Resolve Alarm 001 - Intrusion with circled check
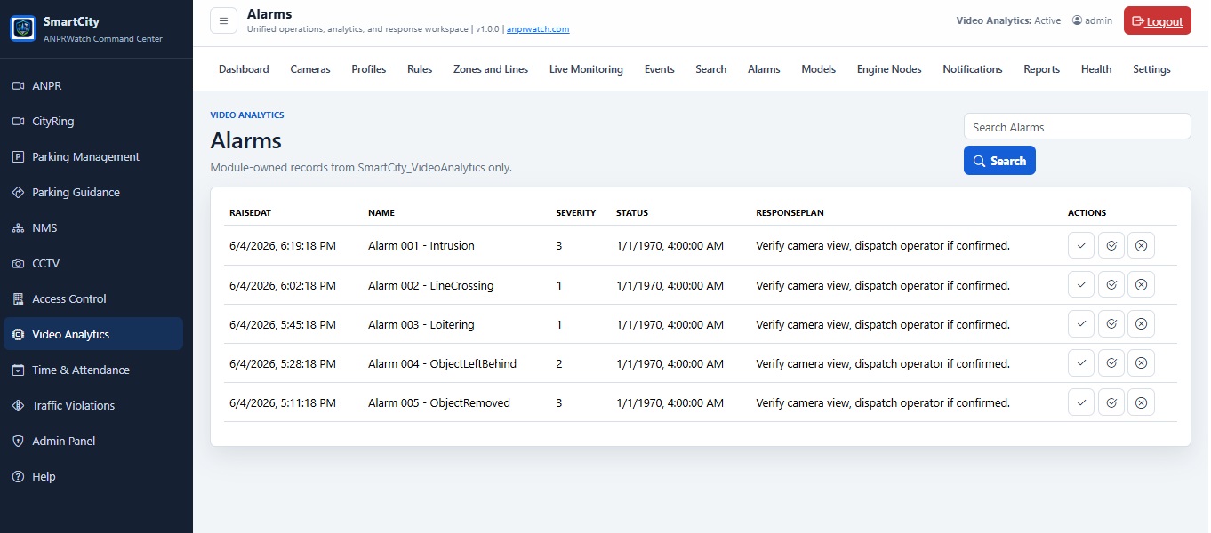This screenshot has width=1211, height=533. 1111,246
